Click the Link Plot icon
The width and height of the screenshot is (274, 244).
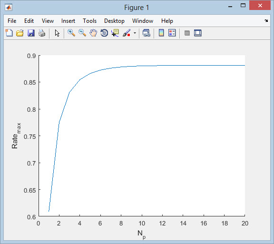point(146,33)
